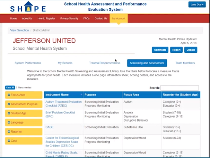Image resolution: width=210 pixels, height=158 pixels.
Task: Click the Language filter chevron icon
Action: tap(8, 123)
